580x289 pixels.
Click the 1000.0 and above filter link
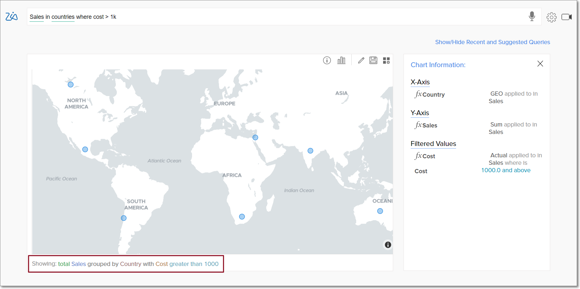[505, 170]
